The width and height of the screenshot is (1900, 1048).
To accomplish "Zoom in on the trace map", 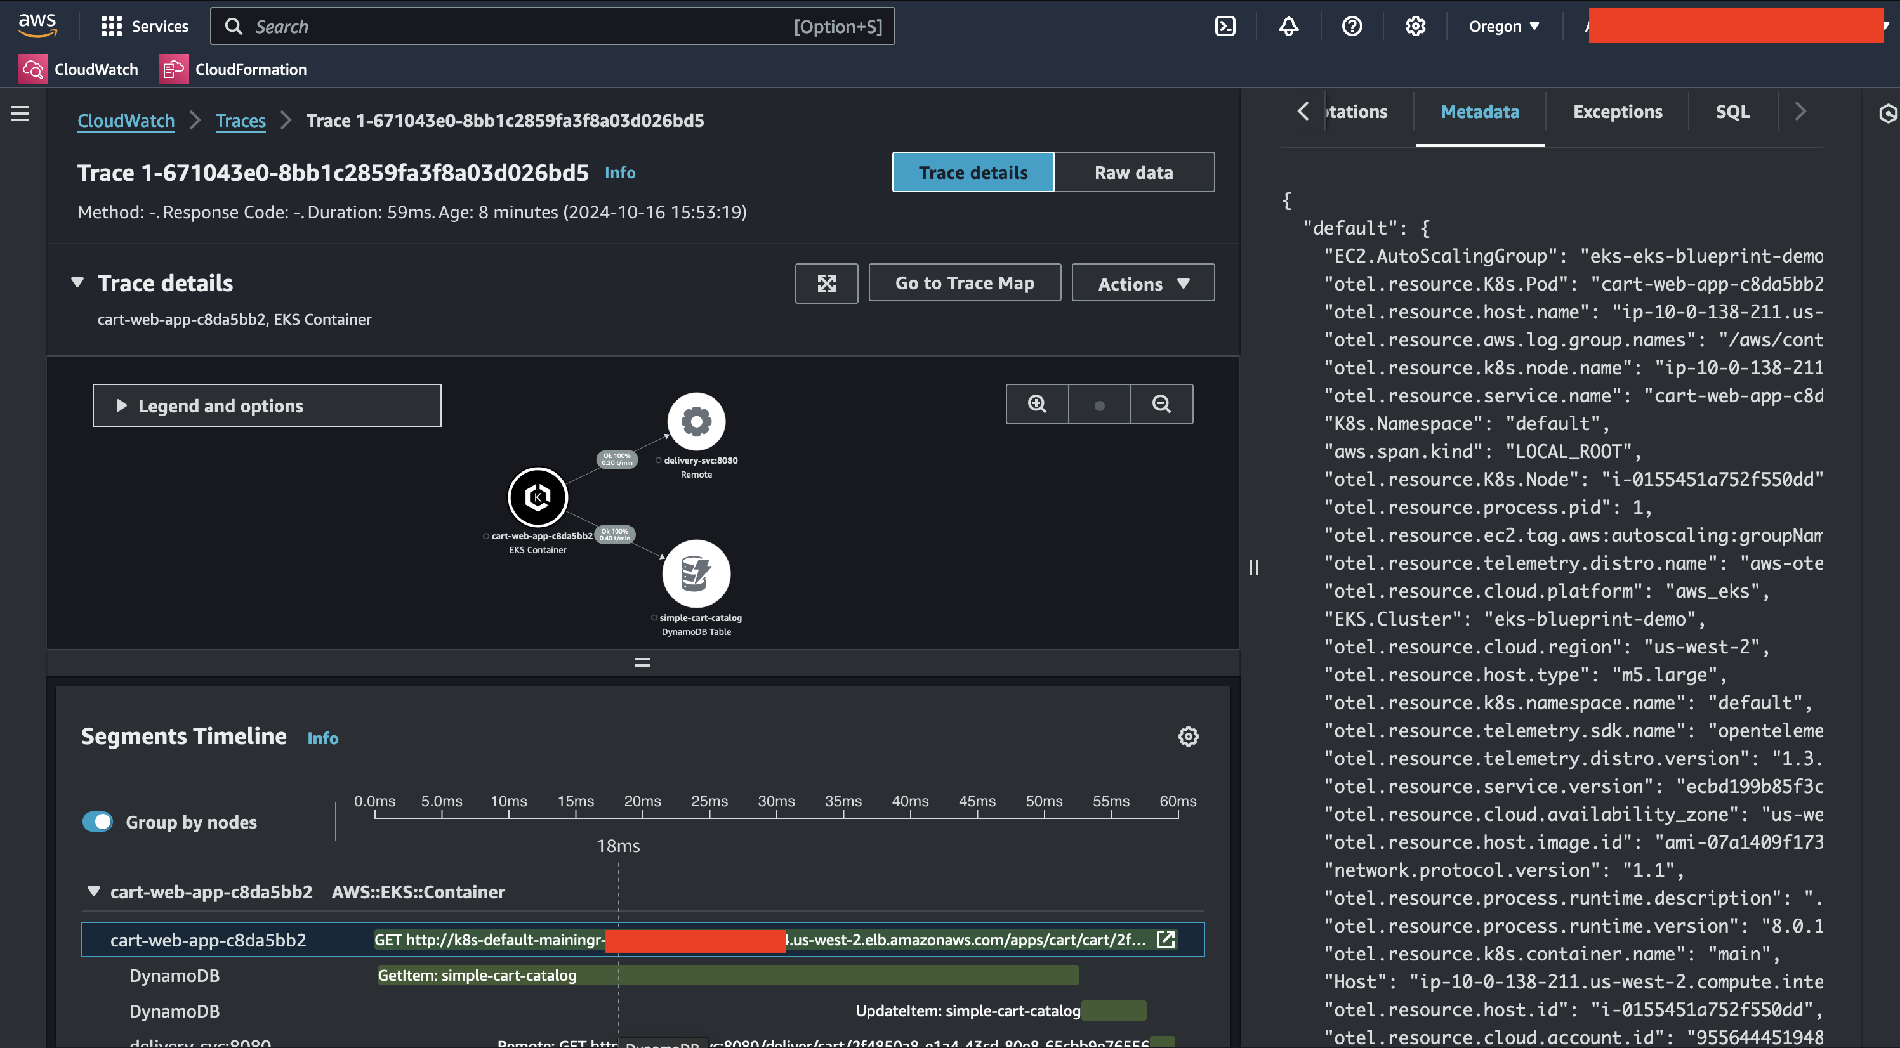I will click(1036, 404).
